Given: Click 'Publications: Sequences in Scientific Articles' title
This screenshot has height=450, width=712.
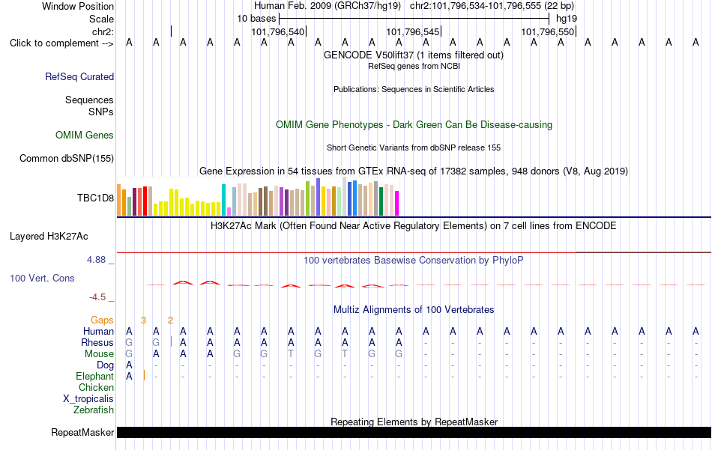Looking at the screenshot, I should [x=414, y=89].
